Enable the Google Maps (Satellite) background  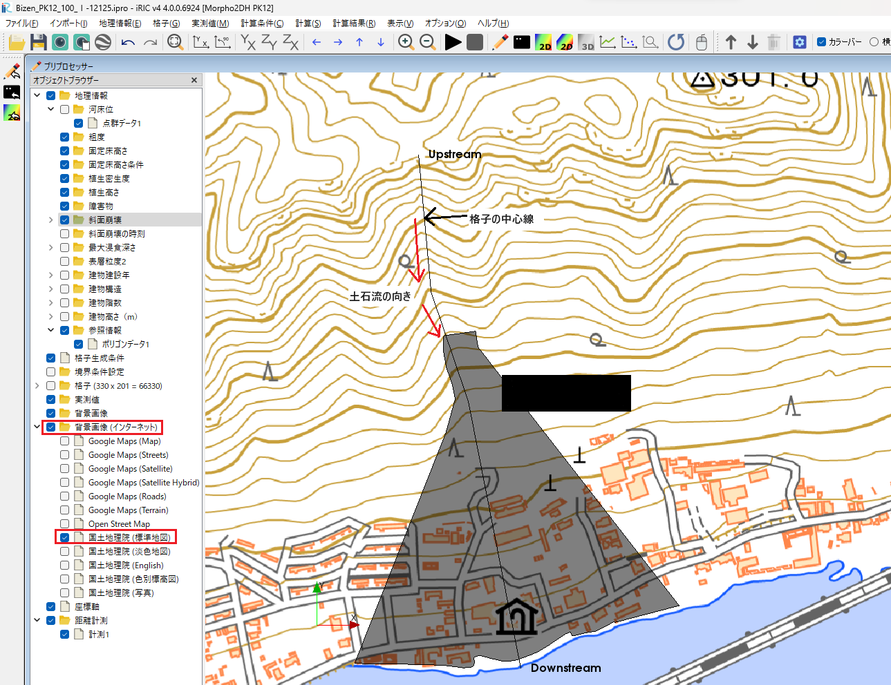[x=64, y=468]
